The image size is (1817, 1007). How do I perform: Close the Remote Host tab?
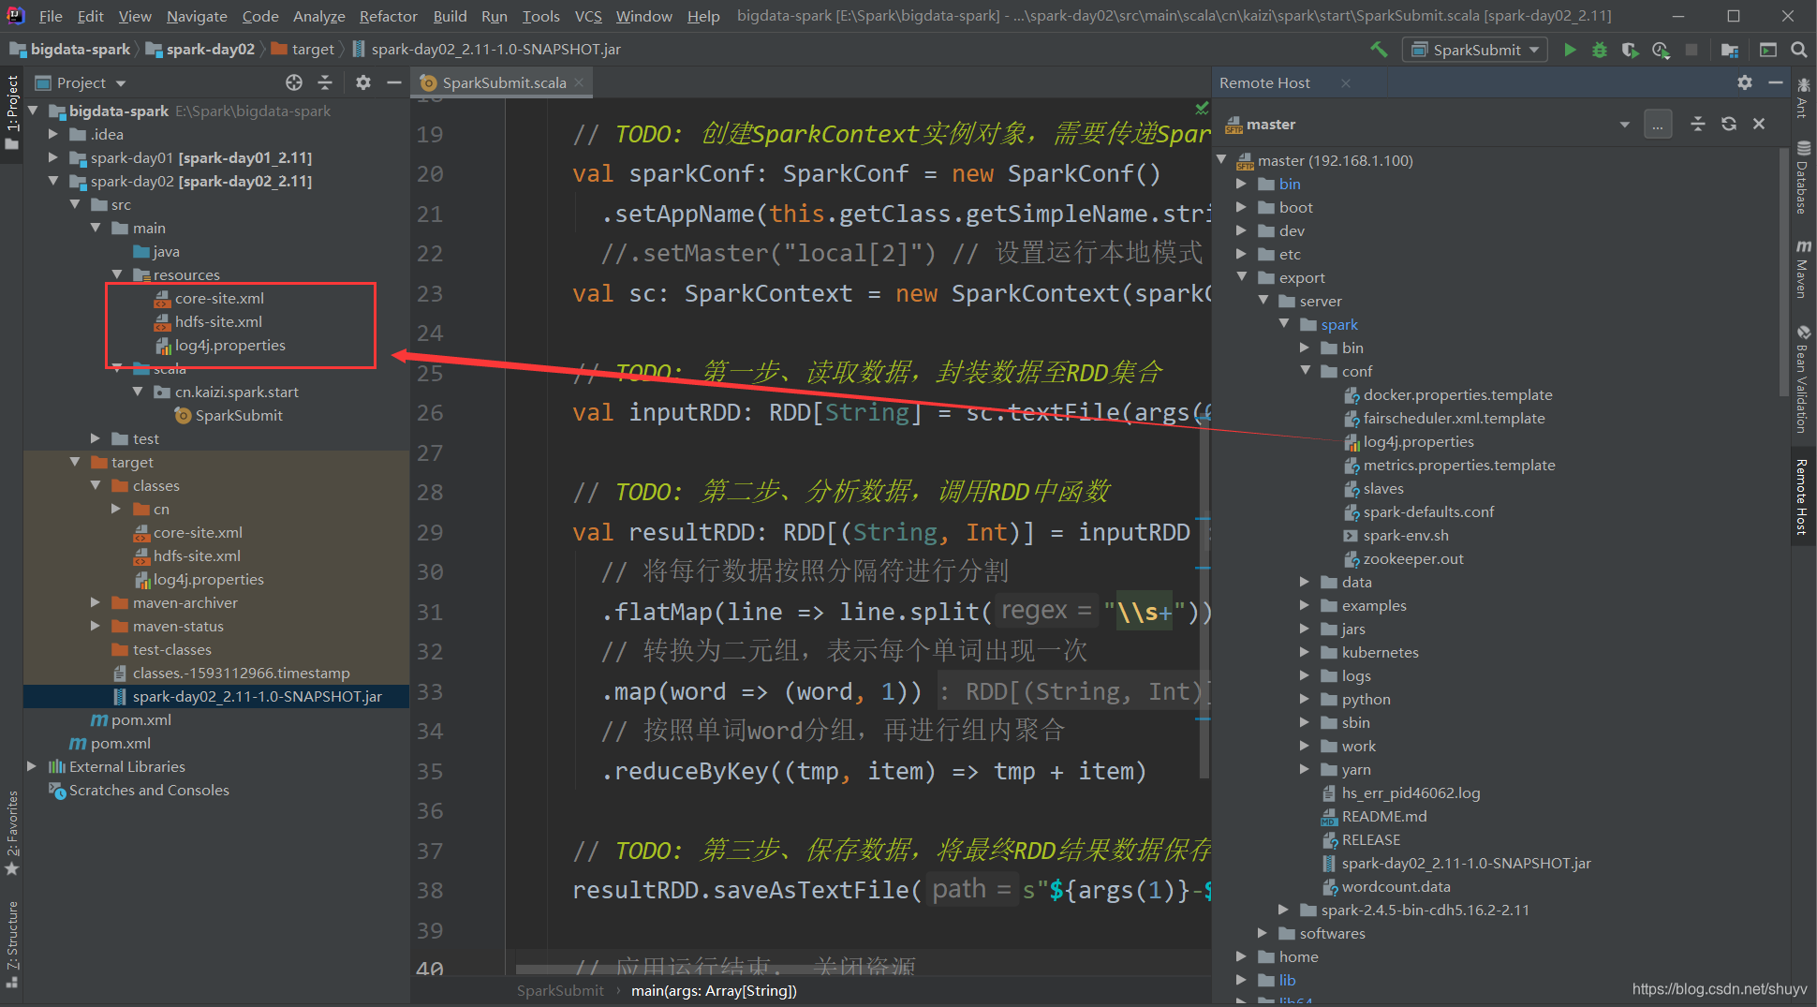click(1346, 82)
